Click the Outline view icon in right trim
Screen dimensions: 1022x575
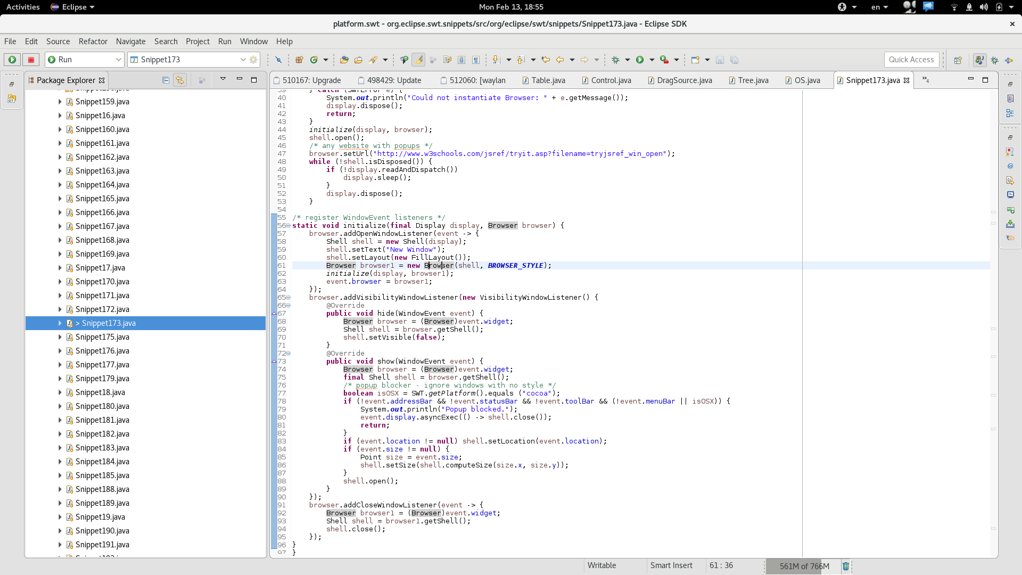pyautogui.click(x=1010, y=113)
